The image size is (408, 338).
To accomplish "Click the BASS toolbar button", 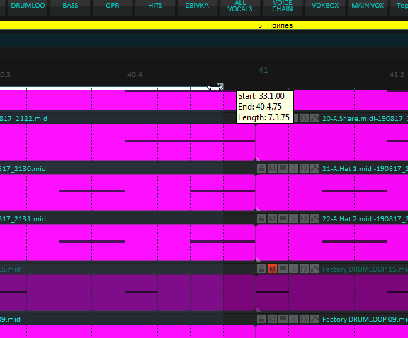I will (70, 7).
